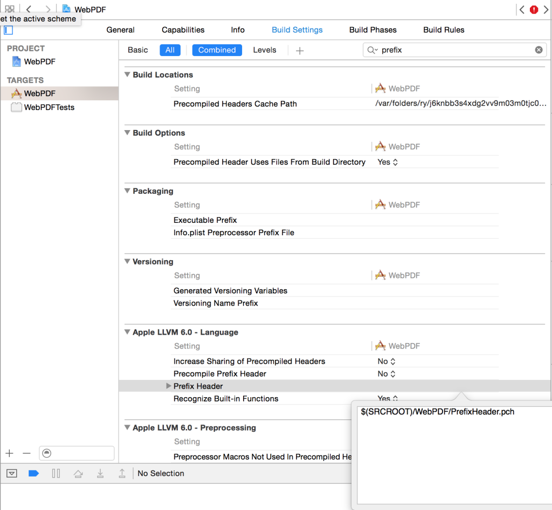The width and height of the screenshot is (552, 510).
Task: Show only Basic build settings
Action: pos(137,50)
